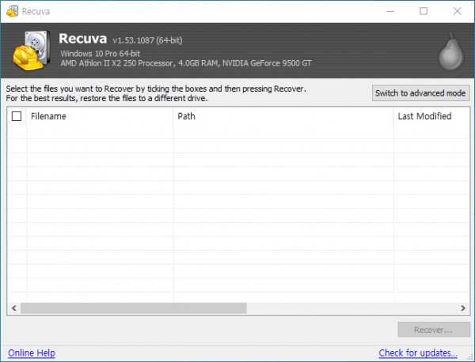Open the Online Help link

click(x=32, y=353)
